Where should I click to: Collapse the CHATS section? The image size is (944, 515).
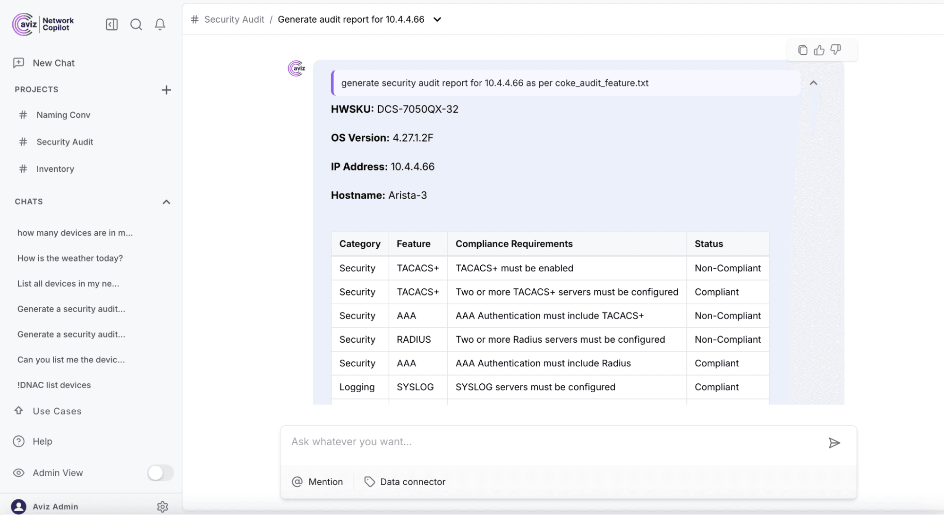click(166, 202)
